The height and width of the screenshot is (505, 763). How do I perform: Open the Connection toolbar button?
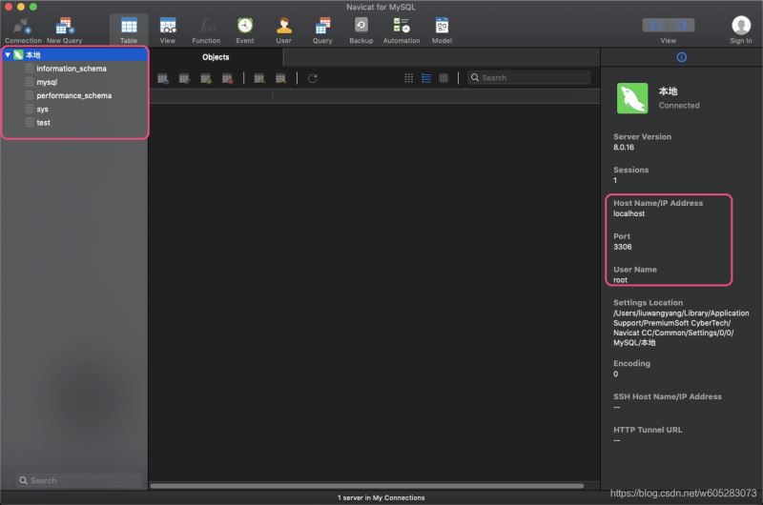[x=22, y=27]
